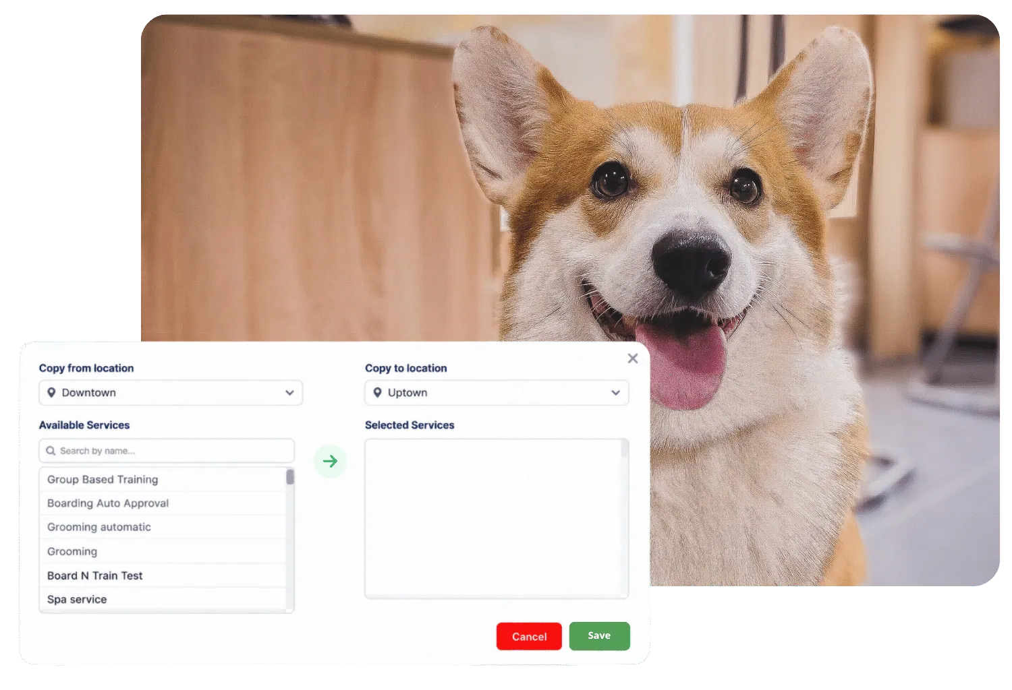Close the copy services dialog

coord(632,358)
